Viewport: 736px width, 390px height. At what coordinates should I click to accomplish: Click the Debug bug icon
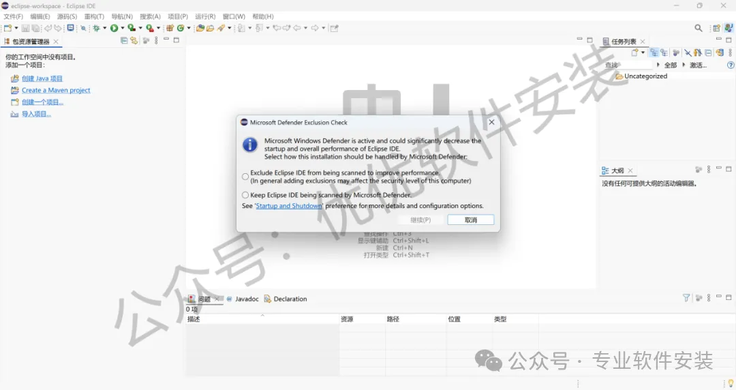(96, 28)
